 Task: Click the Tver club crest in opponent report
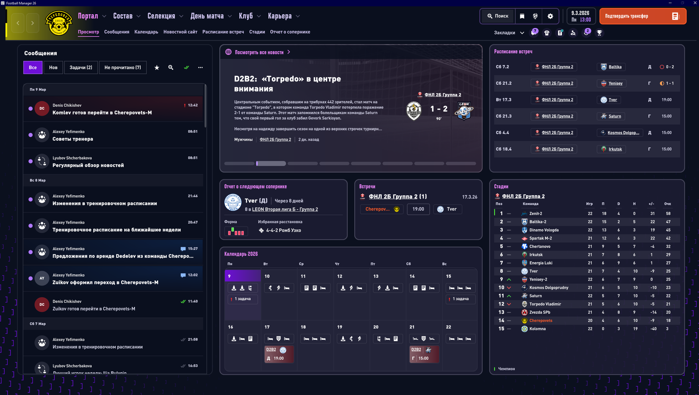point(233,203)
